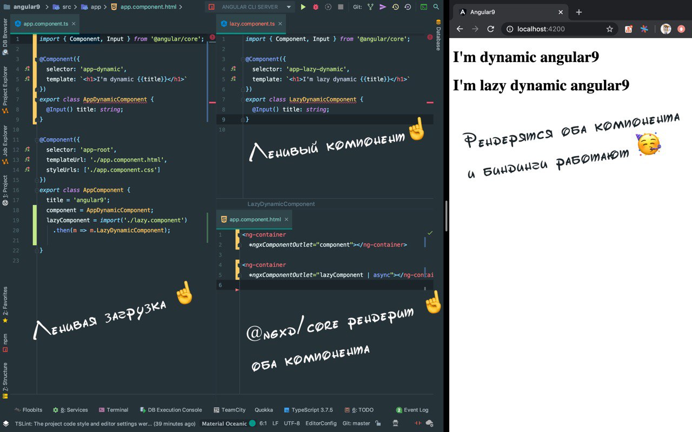The width and height of the screenshot is (692, 432).
Task: Open inspections profile icon in status bar
Action: (x=396, y=423)
